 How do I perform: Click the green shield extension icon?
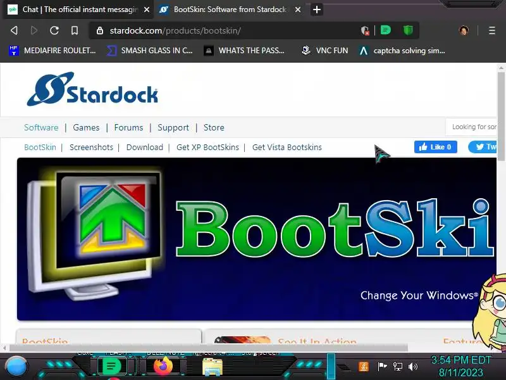point(408,30)
